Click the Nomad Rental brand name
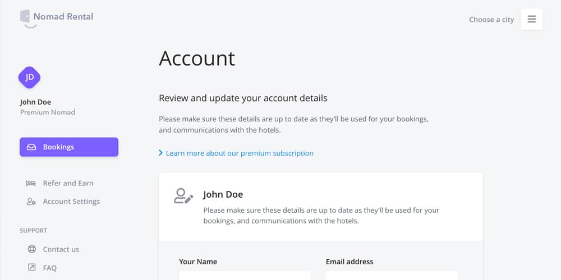 click(63, 16)
